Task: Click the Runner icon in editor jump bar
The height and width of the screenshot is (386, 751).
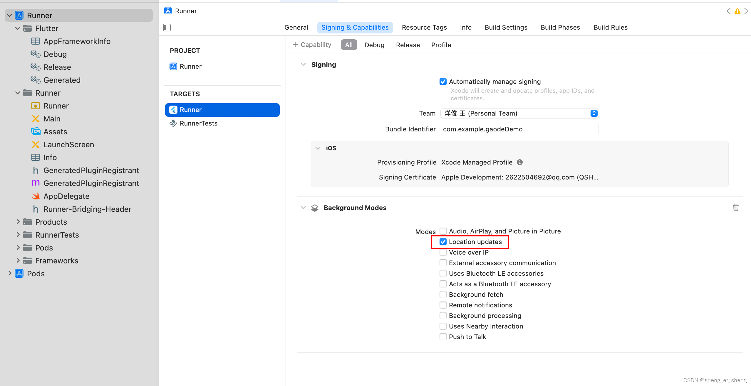Action: click(x=168, y=11)
